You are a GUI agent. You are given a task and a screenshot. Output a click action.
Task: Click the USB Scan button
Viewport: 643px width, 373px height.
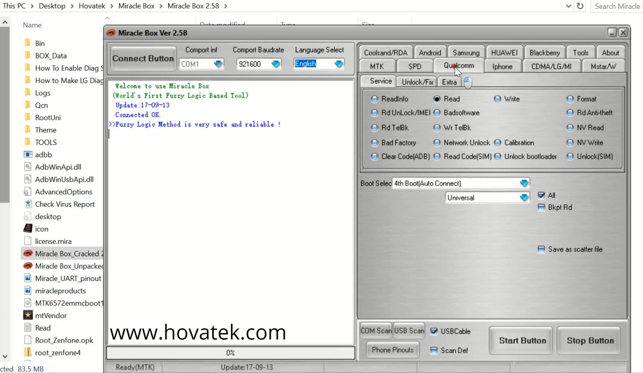pyautogui.click(x=409, y=331)
